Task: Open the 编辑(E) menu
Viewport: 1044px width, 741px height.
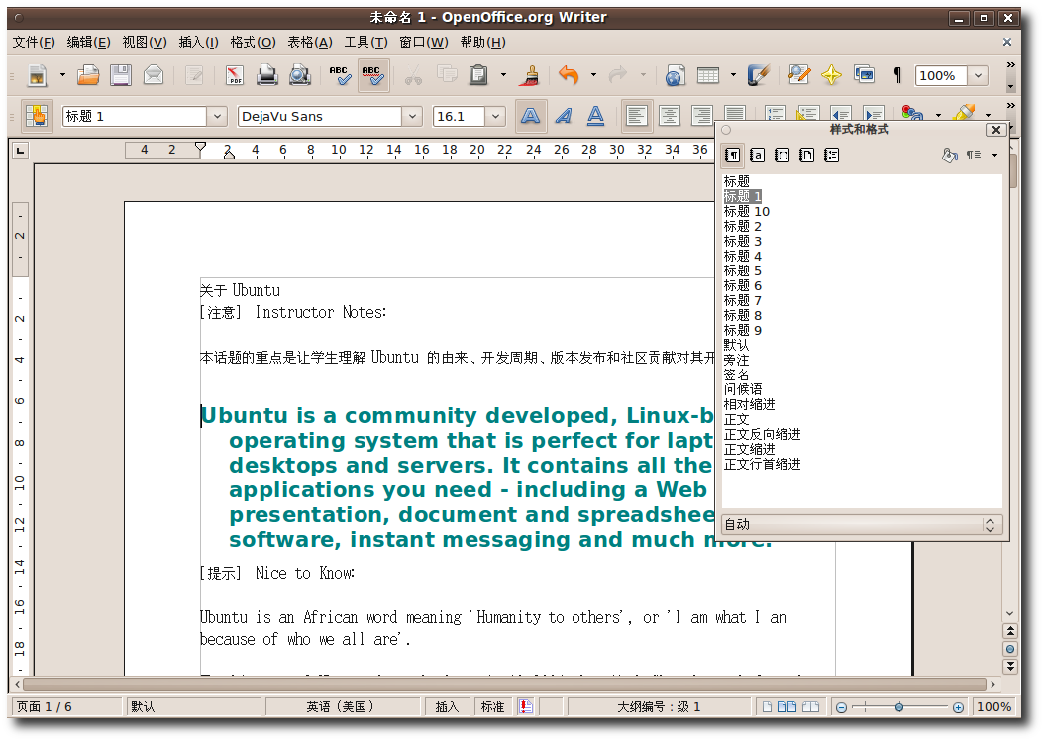Action: 88,42
